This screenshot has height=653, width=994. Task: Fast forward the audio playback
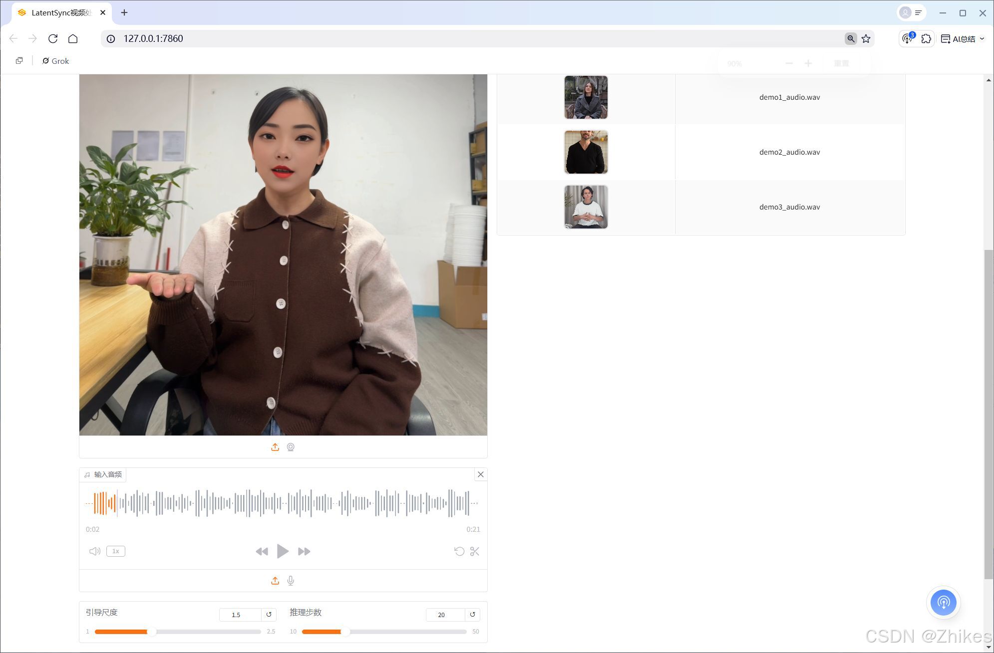pos(304,551)
